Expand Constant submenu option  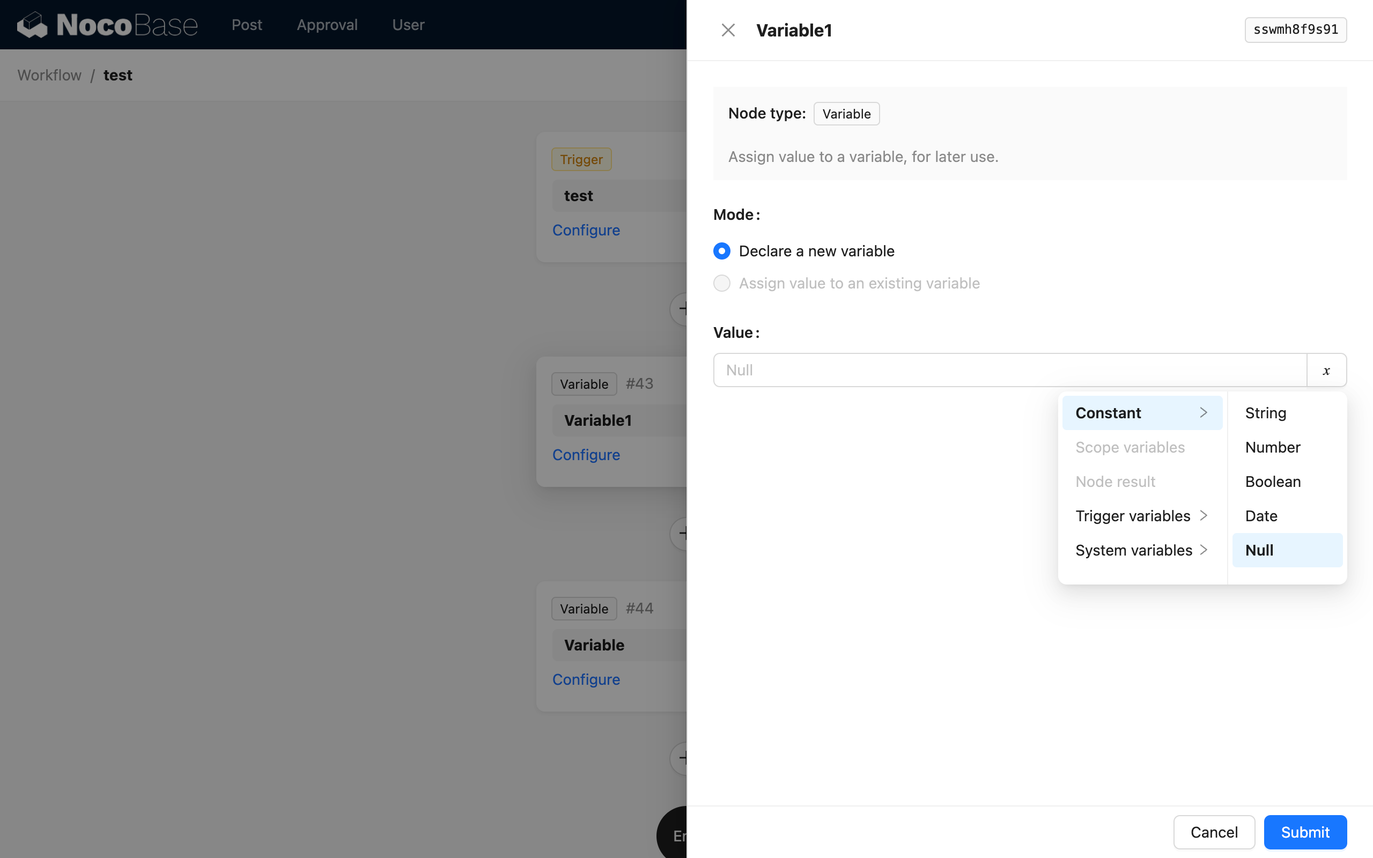coord(1141,413)
